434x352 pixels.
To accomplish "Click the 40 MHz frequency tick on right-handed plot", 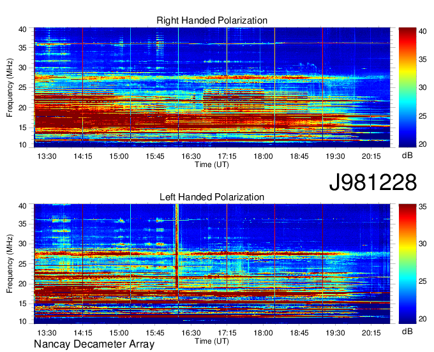I will (x=22, y=29).
